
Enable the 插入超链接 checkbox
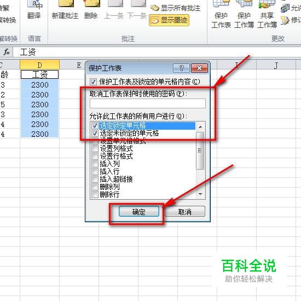[95, 179]
